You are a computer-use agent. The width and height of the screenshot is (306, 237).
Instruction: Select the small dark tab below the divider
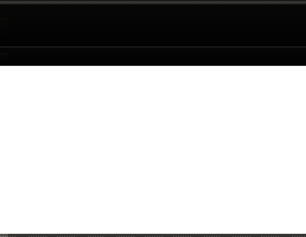(x=4, y=51)
